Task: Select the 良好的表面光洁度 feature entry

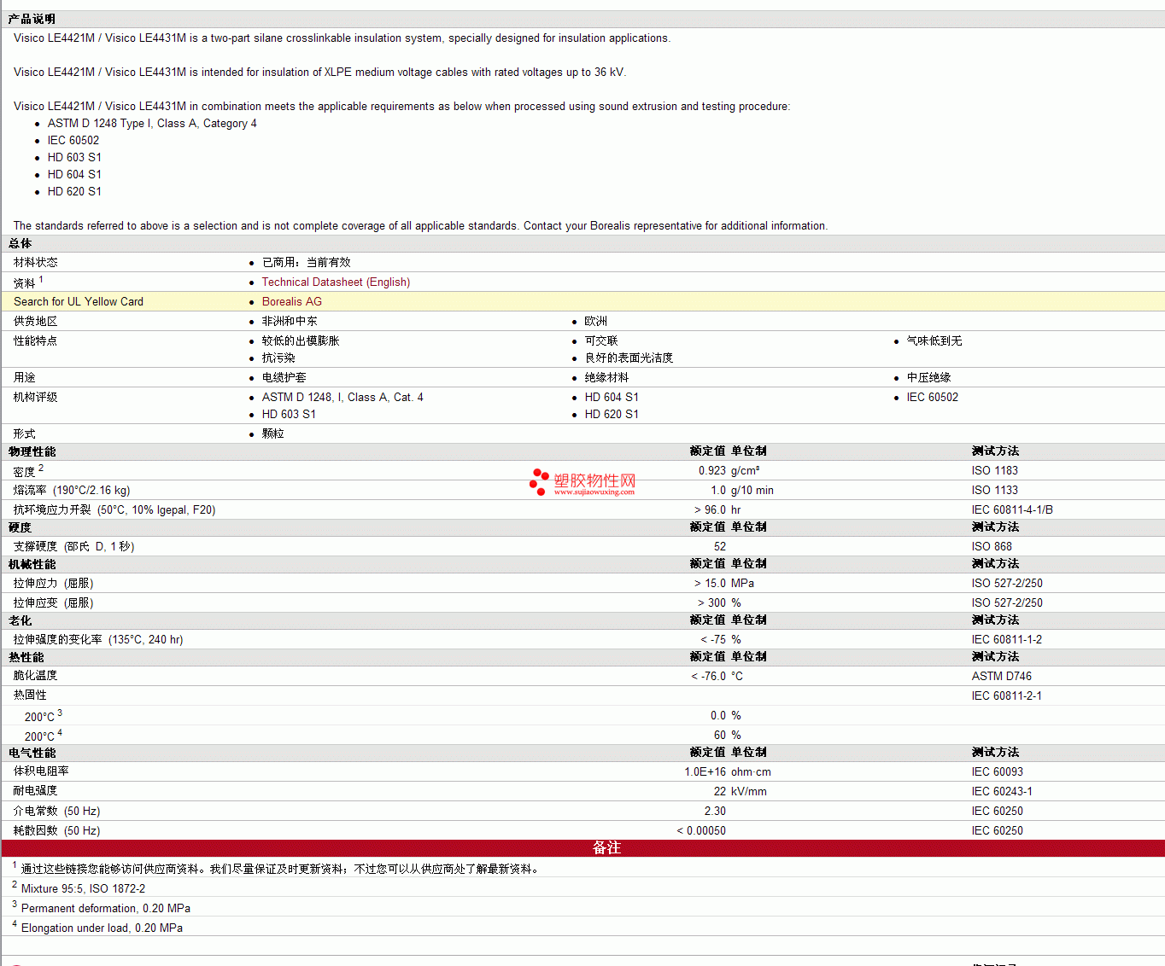Action: (629, 358)
